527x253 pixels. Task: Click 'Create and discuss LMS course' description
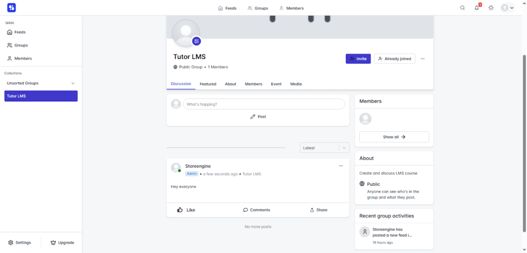coord(388,173)
